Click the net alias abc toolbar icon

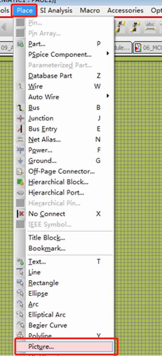coord(150,27)
